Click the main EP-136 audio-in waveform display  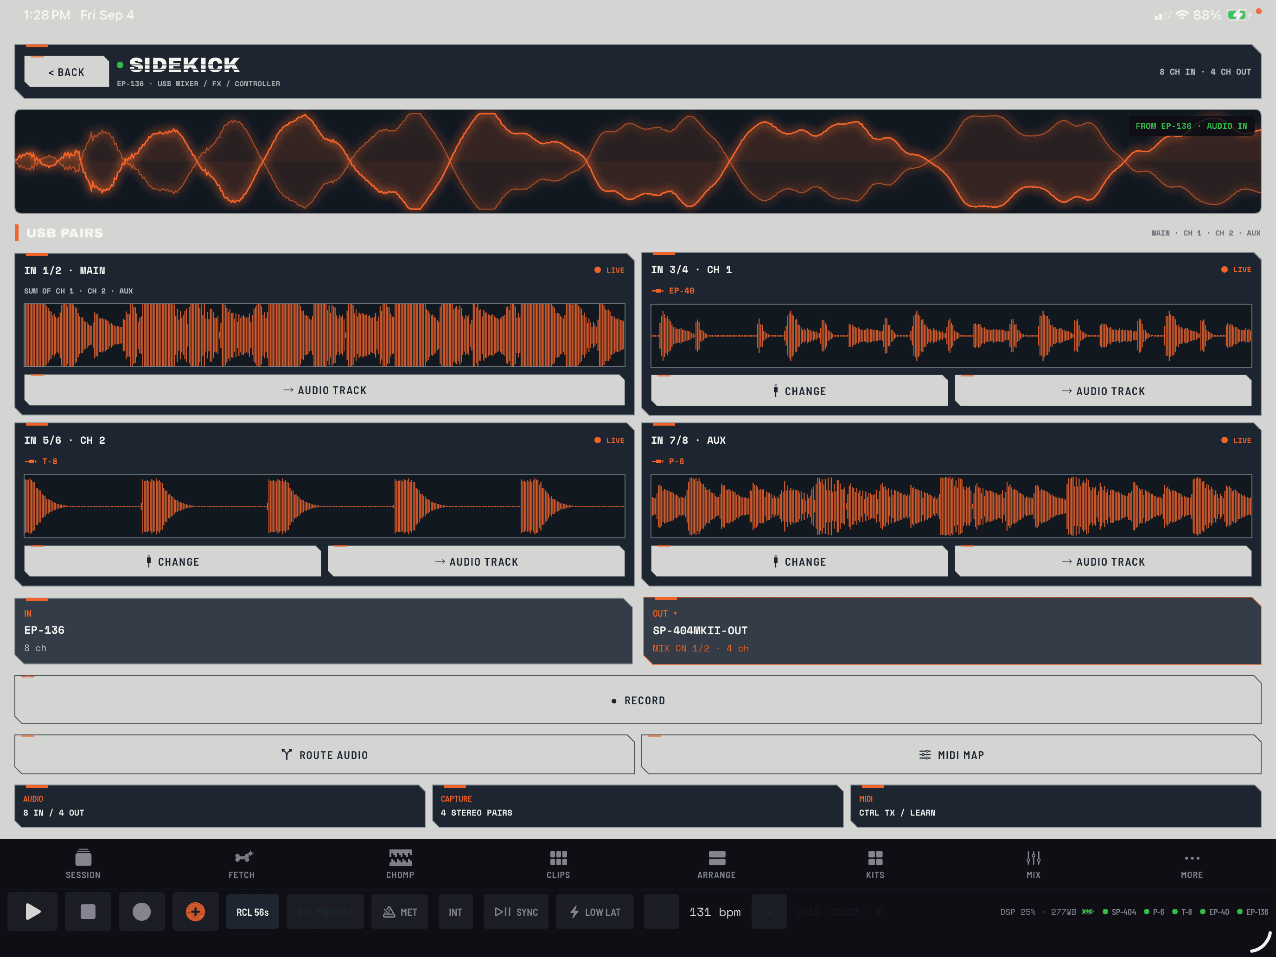[638, 161]
